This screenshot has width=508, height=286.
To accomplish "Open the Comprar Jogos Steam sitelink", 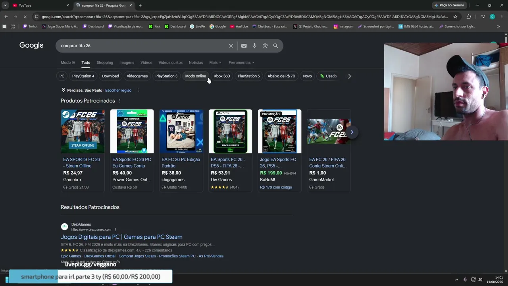I will 137,256.
